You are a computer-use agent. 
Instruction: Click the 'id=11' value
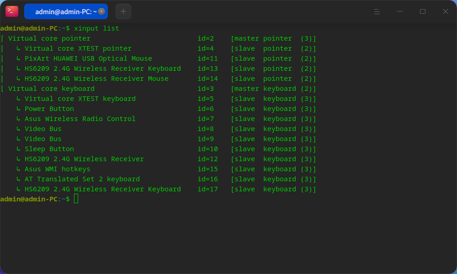click(x=208, y=58)
